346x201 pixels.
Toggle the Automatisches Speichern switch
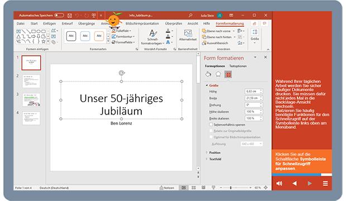pos(59,15)
